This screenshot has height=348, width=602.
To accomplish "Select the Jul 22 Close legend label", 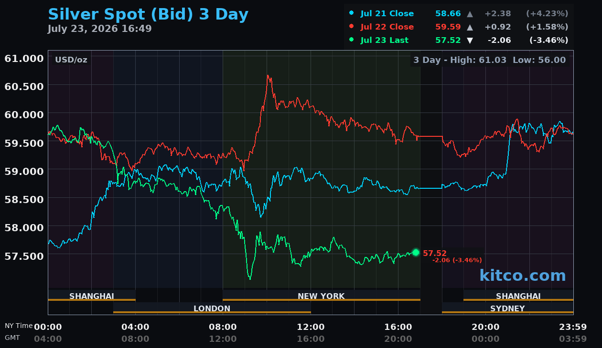I will point(387,27).
